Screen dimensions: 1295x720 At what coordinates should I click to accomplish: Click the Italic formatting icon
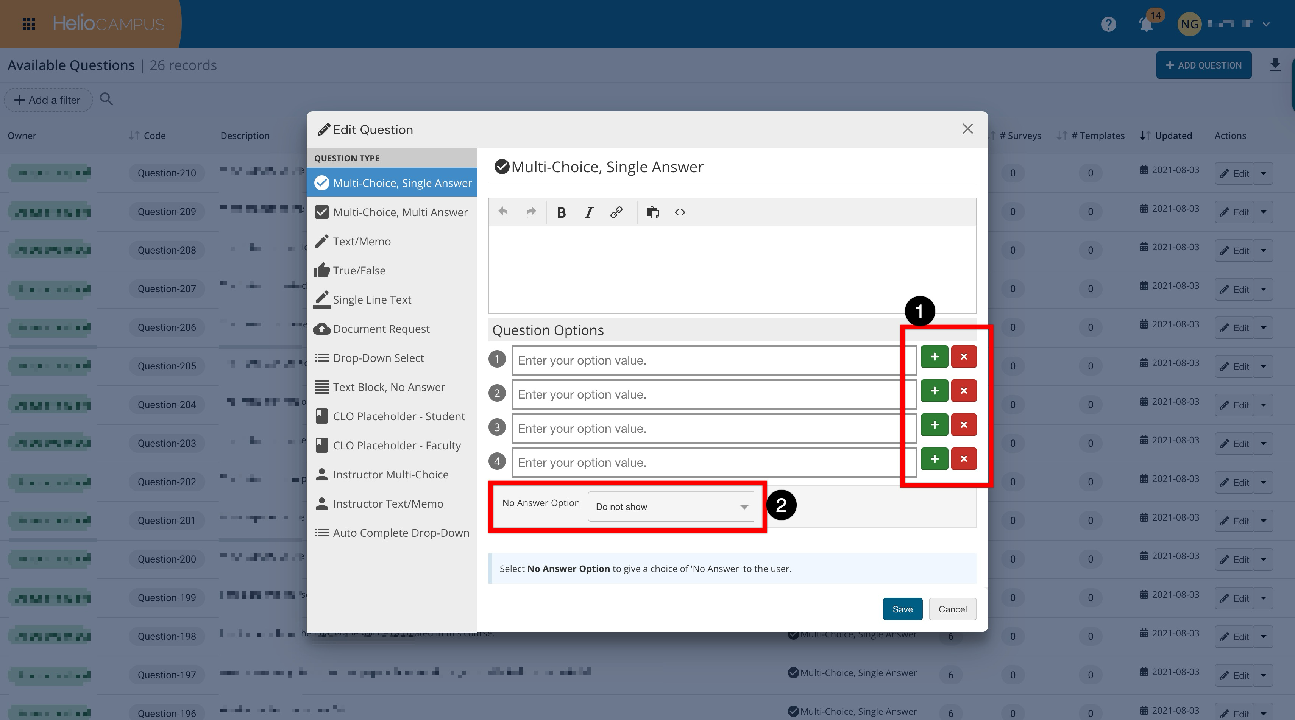tap(589, 212)
